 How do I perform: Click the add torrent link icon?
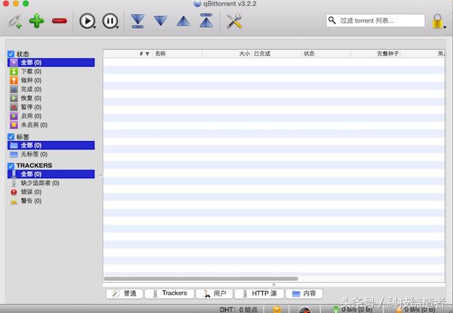click(14, 21)
